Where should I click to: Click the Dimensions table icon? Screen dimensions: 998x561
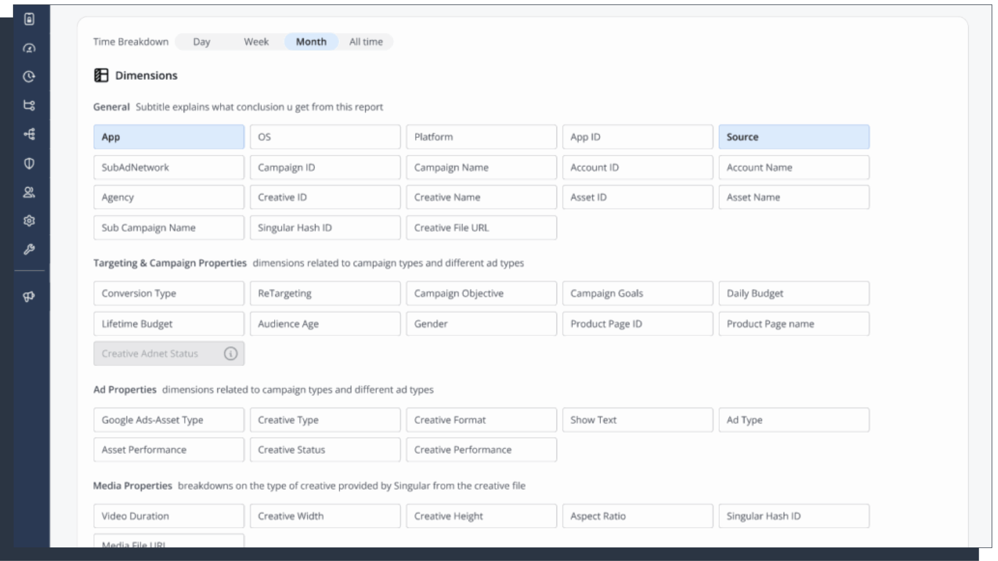pos(101,75)
